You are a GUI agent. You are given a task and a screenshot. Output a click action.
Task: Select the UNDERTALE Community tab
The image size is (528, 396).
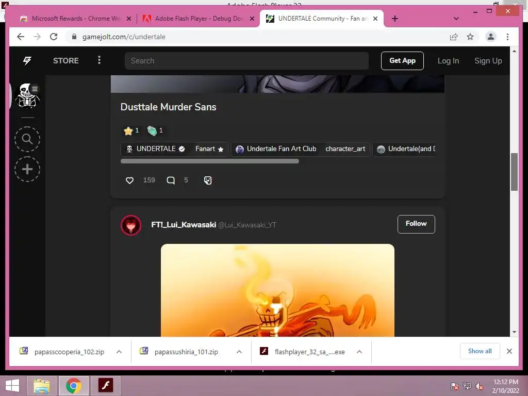point(322,19)
